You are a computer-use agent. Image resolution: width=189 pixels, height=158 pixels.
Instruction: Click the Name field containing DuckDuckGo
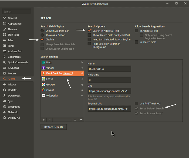pos(109,69)
